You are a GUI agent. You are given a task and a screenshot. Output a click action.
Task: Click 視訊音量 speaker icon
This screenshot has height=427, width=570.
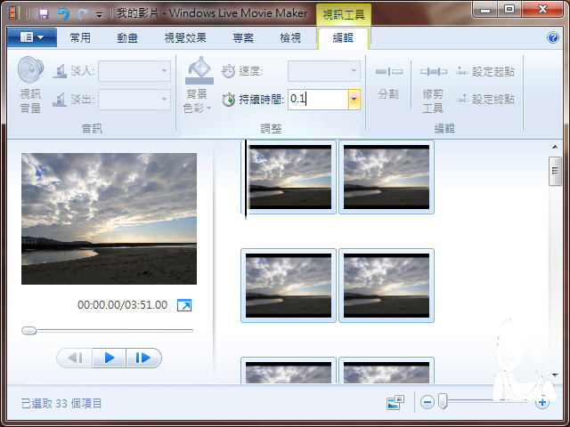click(30, 69)
